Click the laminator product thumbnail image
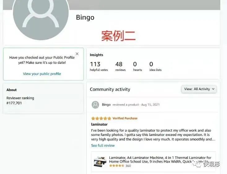The image size is (227, 174). click(100, 162)
